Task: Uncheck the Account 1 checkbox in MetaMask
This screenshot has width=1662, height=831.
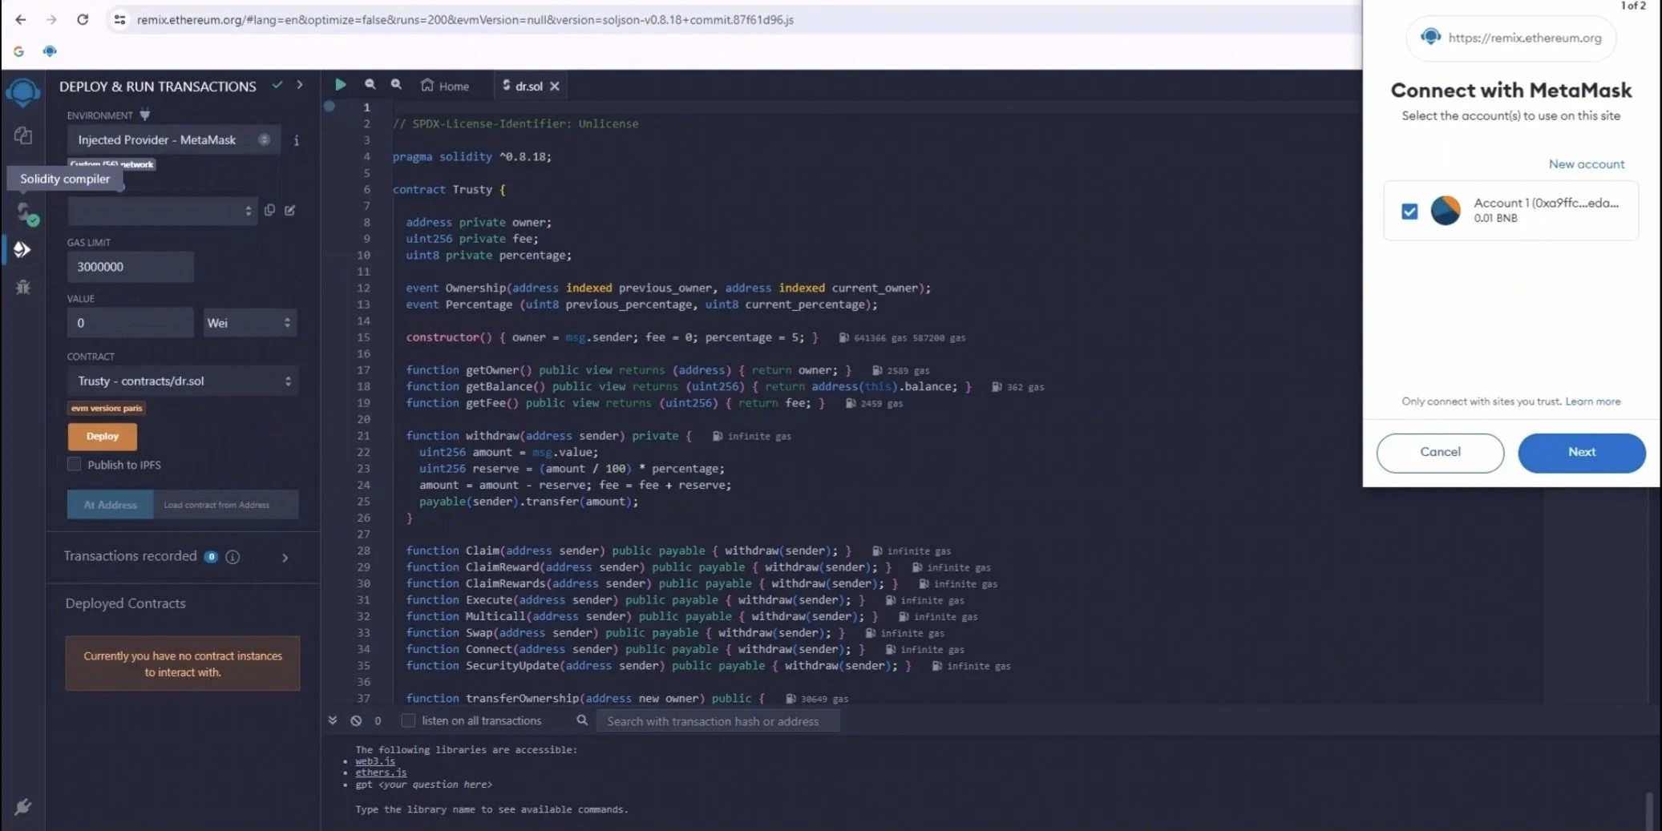Action: [x=1409, y=211]
